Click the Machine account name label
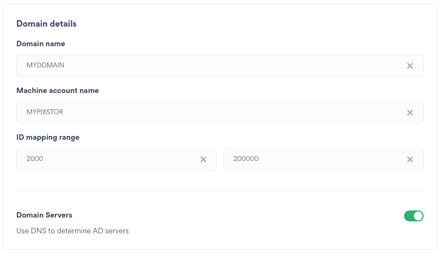The height and width of the screenshot is (254, 441). (x=58, y=90)
